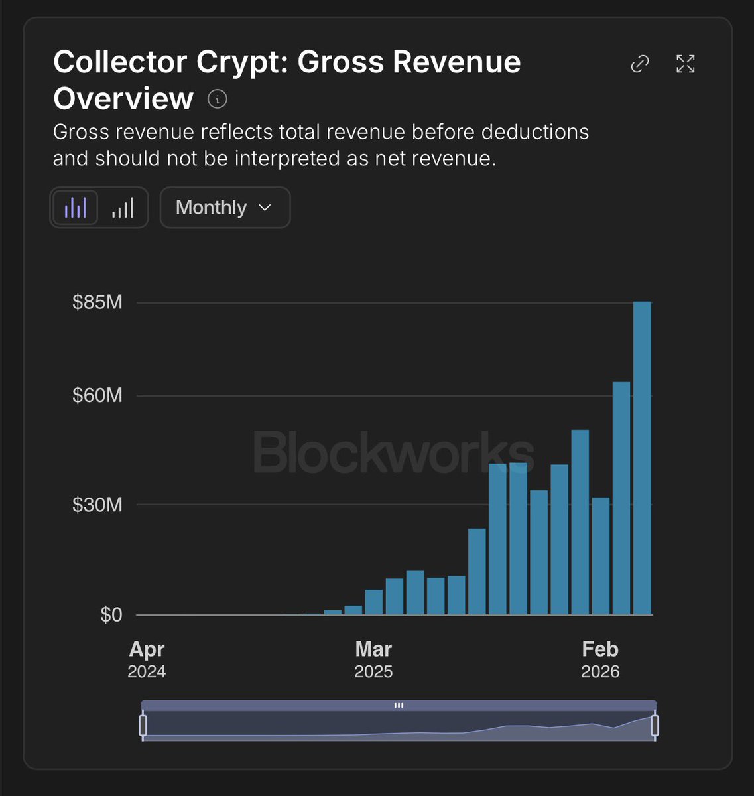
Task: Click the tallest bar near $85M
Action: tap(642, 458)
